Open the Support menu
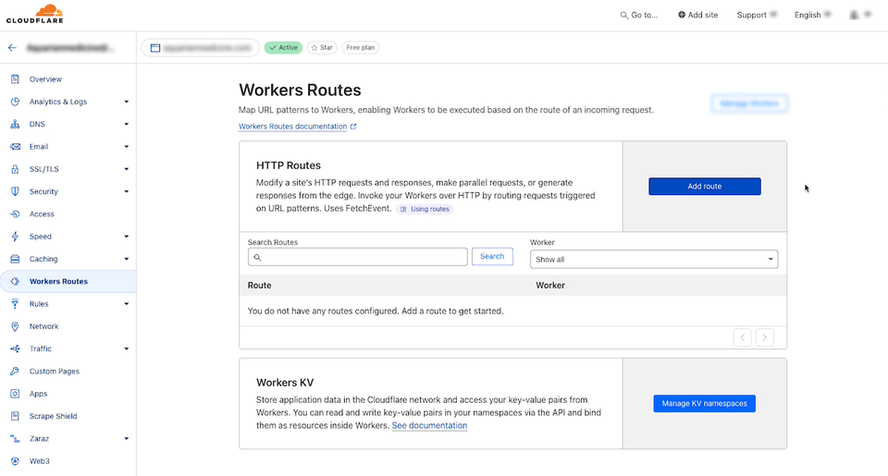 point(757,16)
